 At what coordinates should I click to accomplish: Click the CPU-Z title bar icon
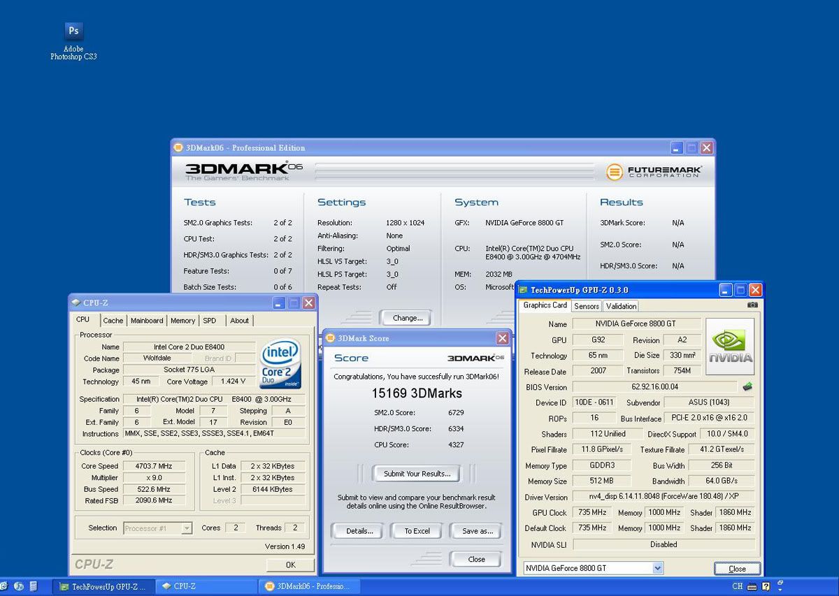(76, 303)
